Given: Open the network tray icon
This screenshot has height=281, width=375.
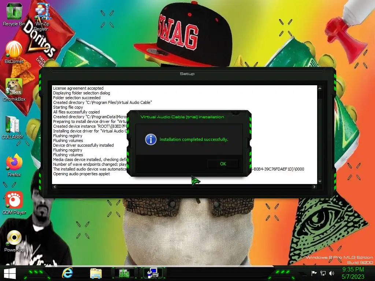Looking at the screenshot, I should [323, 273].
